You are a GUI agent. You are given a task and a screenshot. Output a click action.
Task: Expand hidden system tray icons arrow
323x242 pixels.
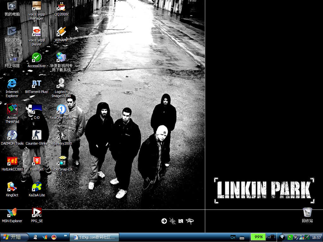point(282,238)
